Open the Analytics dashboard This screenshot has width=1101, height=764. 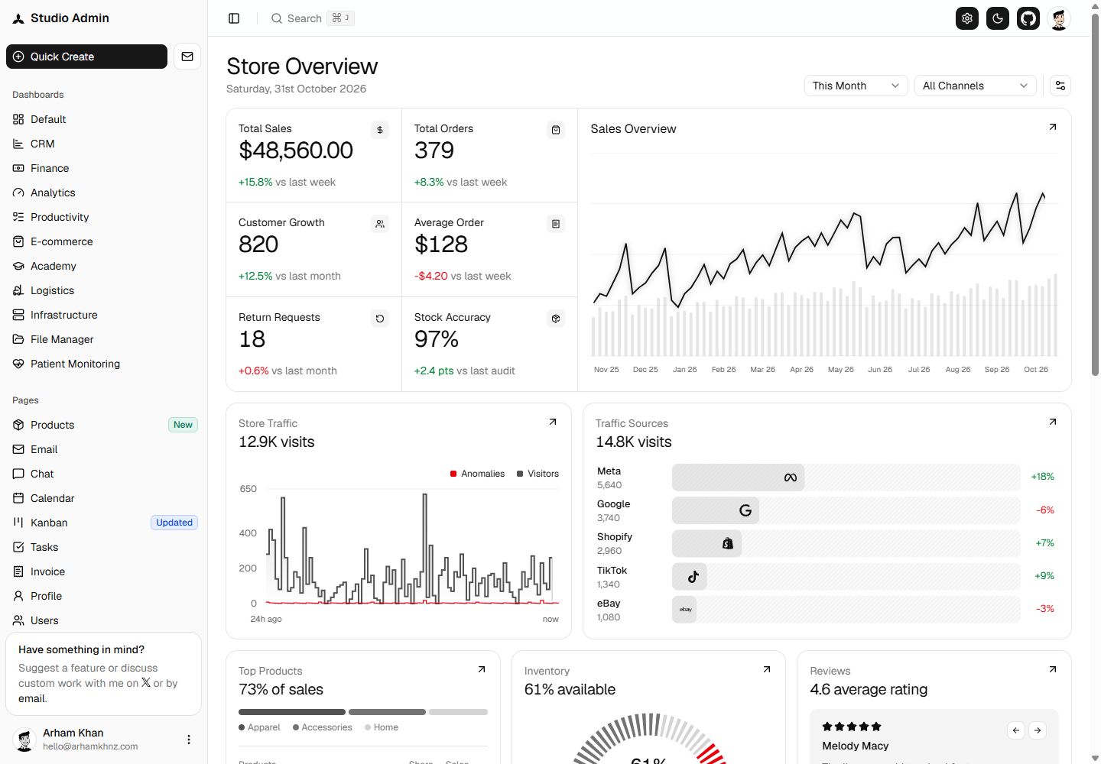click(104, 193)
